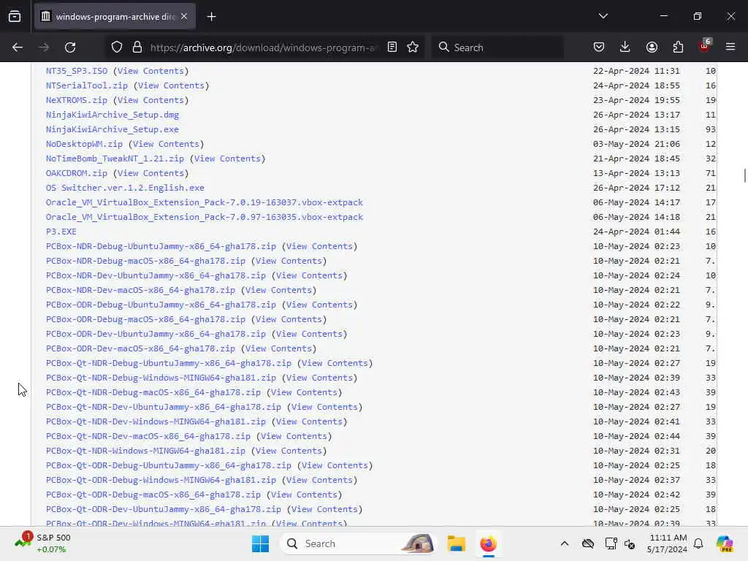
Task: View Contents of NTSerialTool.zip
Action: point(171,86)
